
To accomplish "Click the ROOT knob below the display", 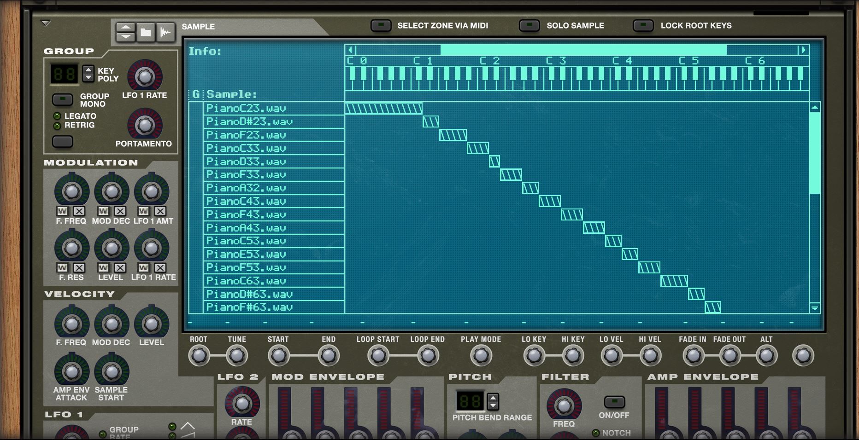I will coord(199,355).
